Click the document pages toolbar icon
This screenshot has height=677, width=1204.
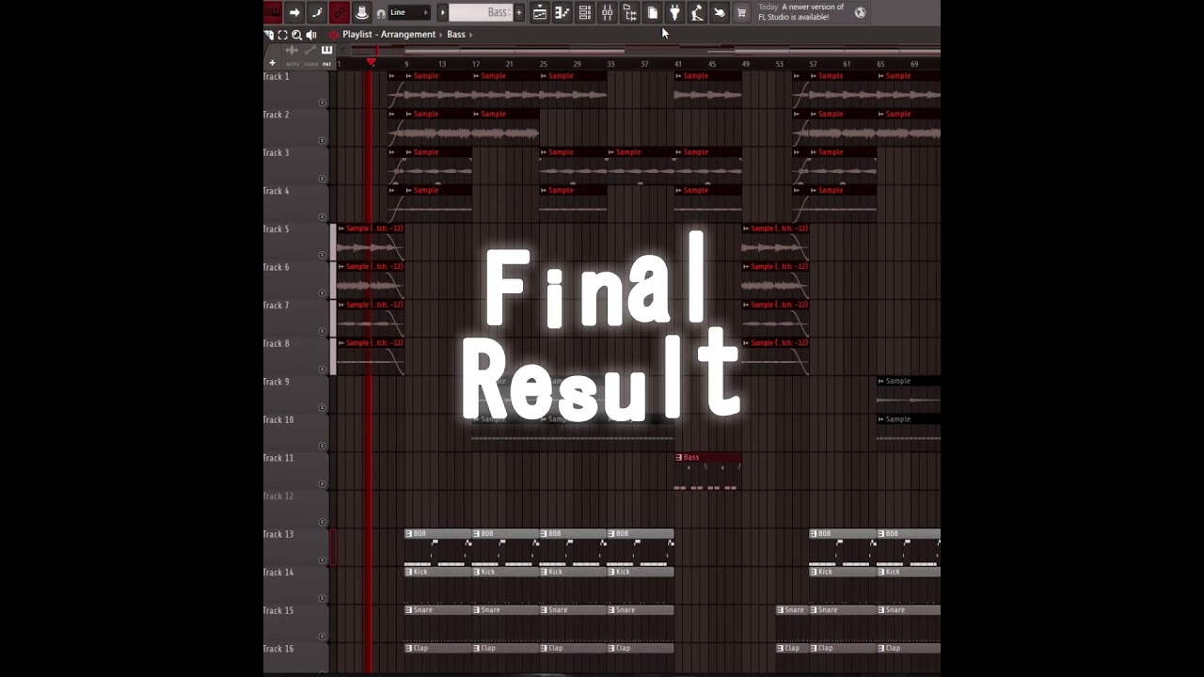pos(653,12)
